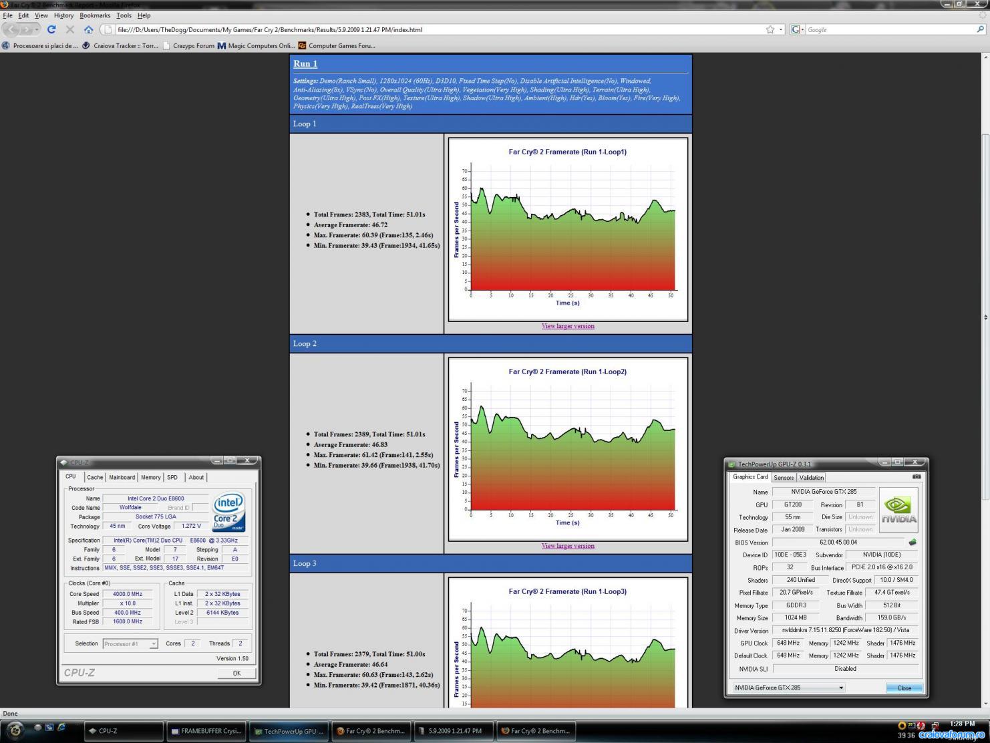
Task: Go to Firefox Home page icon
Action: [x=88, y=29]
